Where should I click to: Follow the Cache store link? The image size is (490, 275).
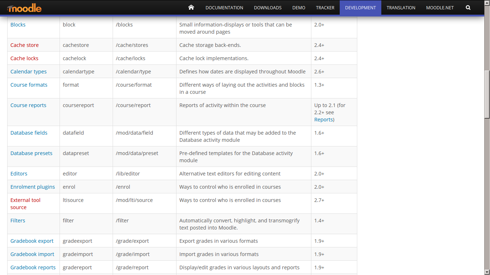(x=24, y=45)
